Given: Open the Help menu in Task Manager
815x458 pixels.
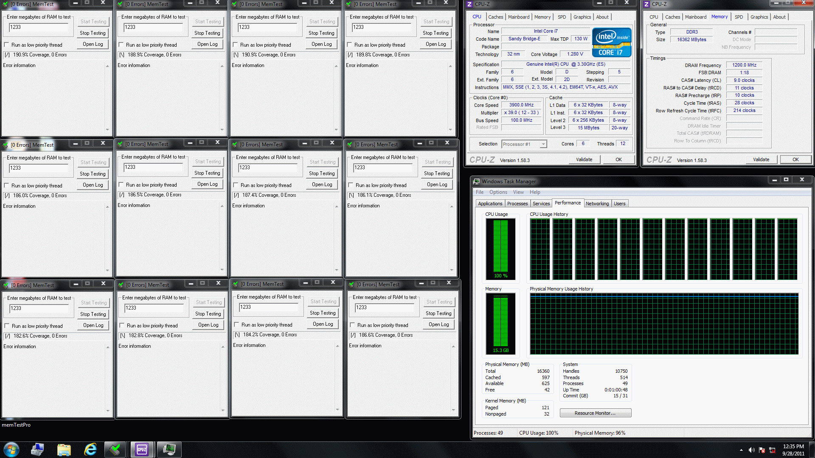Looking at the screenshot, I should (535, 192).
